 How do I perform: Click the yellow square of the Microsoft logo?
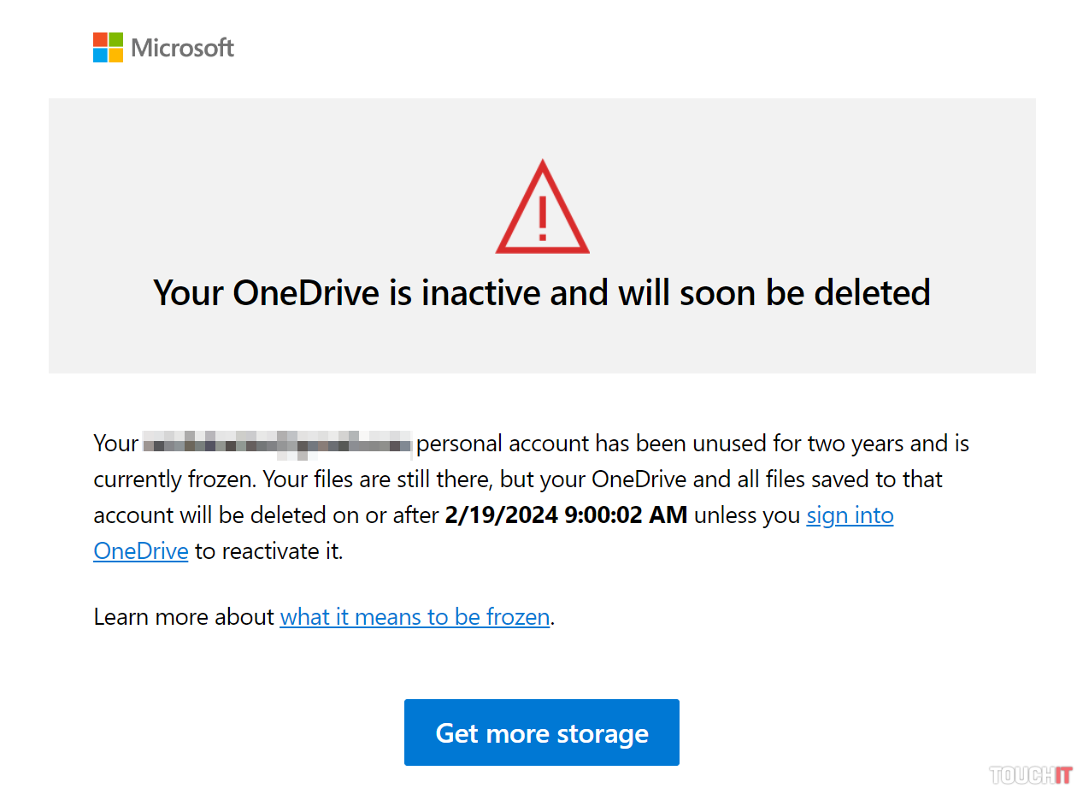pos(115,56)
